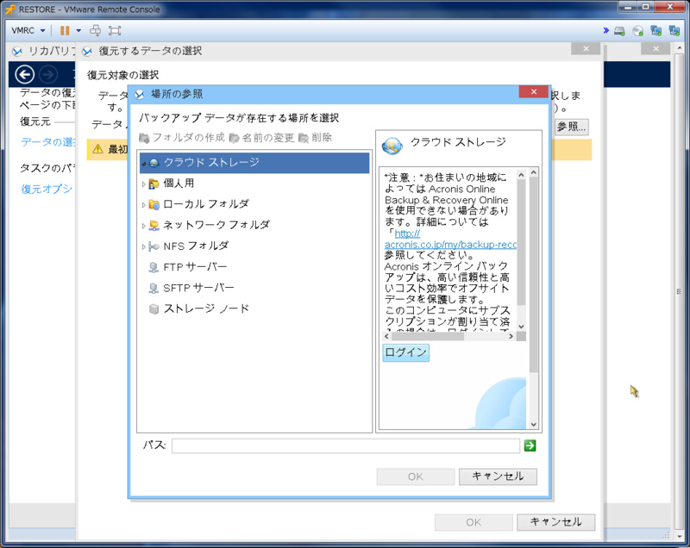
Task: Click the CD/DVD drive device icon
Action: 637,31
